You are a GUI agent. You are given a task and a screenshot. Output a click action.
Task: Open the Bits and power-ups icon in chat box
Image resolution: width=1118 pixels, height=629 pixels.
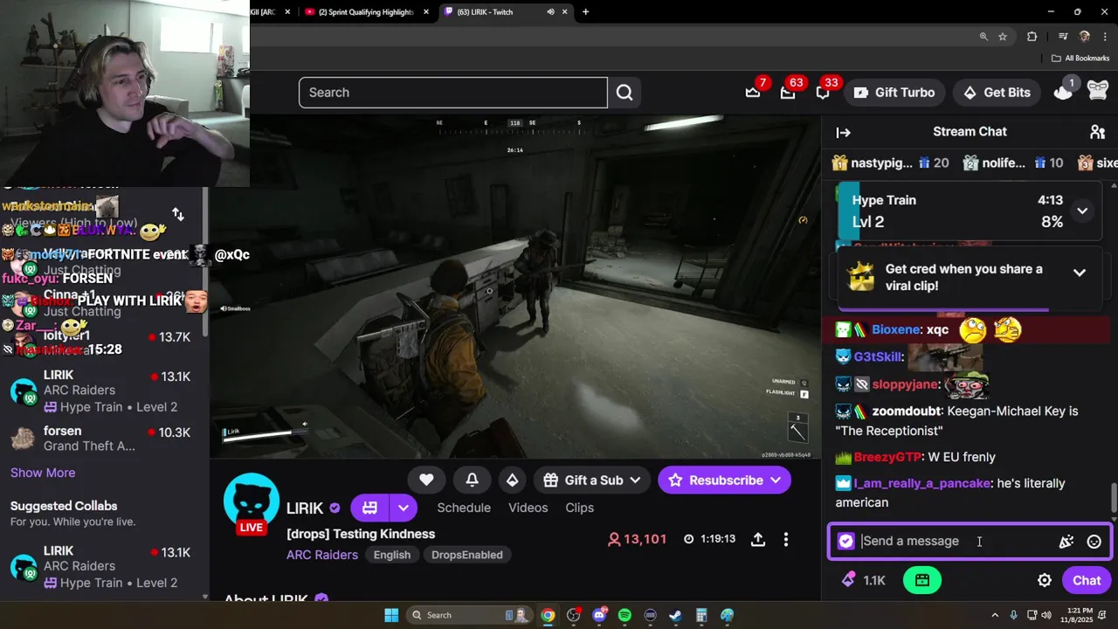[1066, 542]
